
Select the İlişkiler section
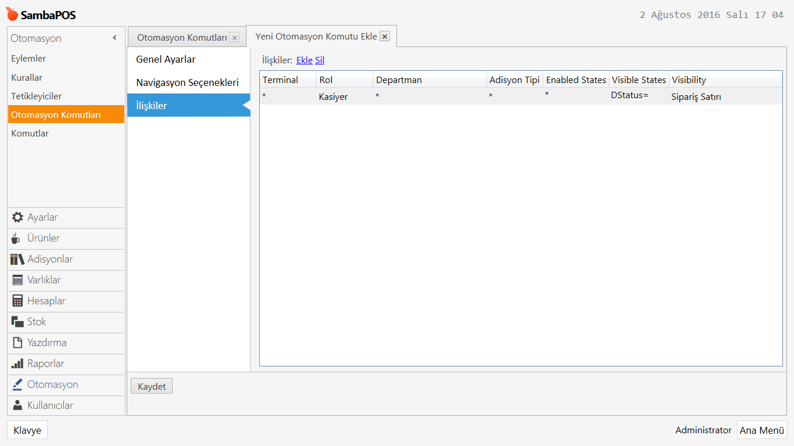pos(188,106)
